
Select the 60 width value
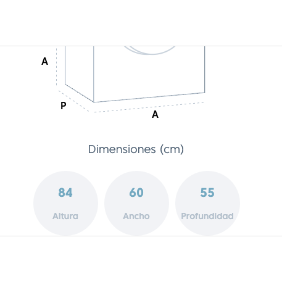click(136, 193)
